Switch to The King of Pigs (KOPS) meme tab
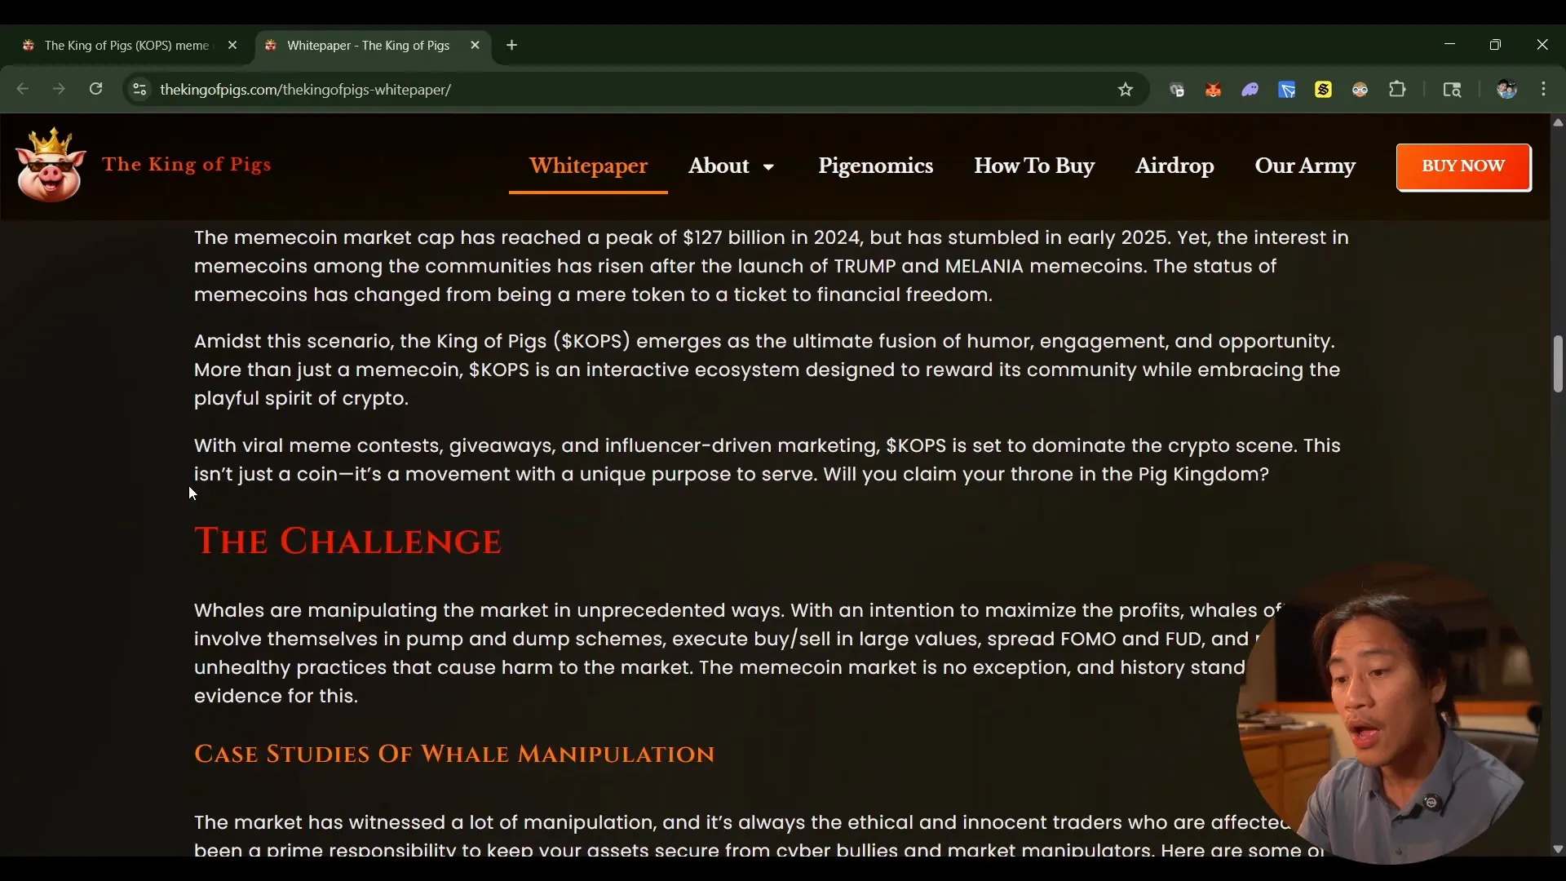Viewport: 1566px width, 881px height. (x=126, y=46)
